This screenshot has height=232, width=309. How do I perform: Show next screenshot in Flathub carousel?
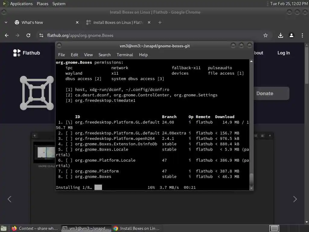pyautogui.click(x=295, y=199)
